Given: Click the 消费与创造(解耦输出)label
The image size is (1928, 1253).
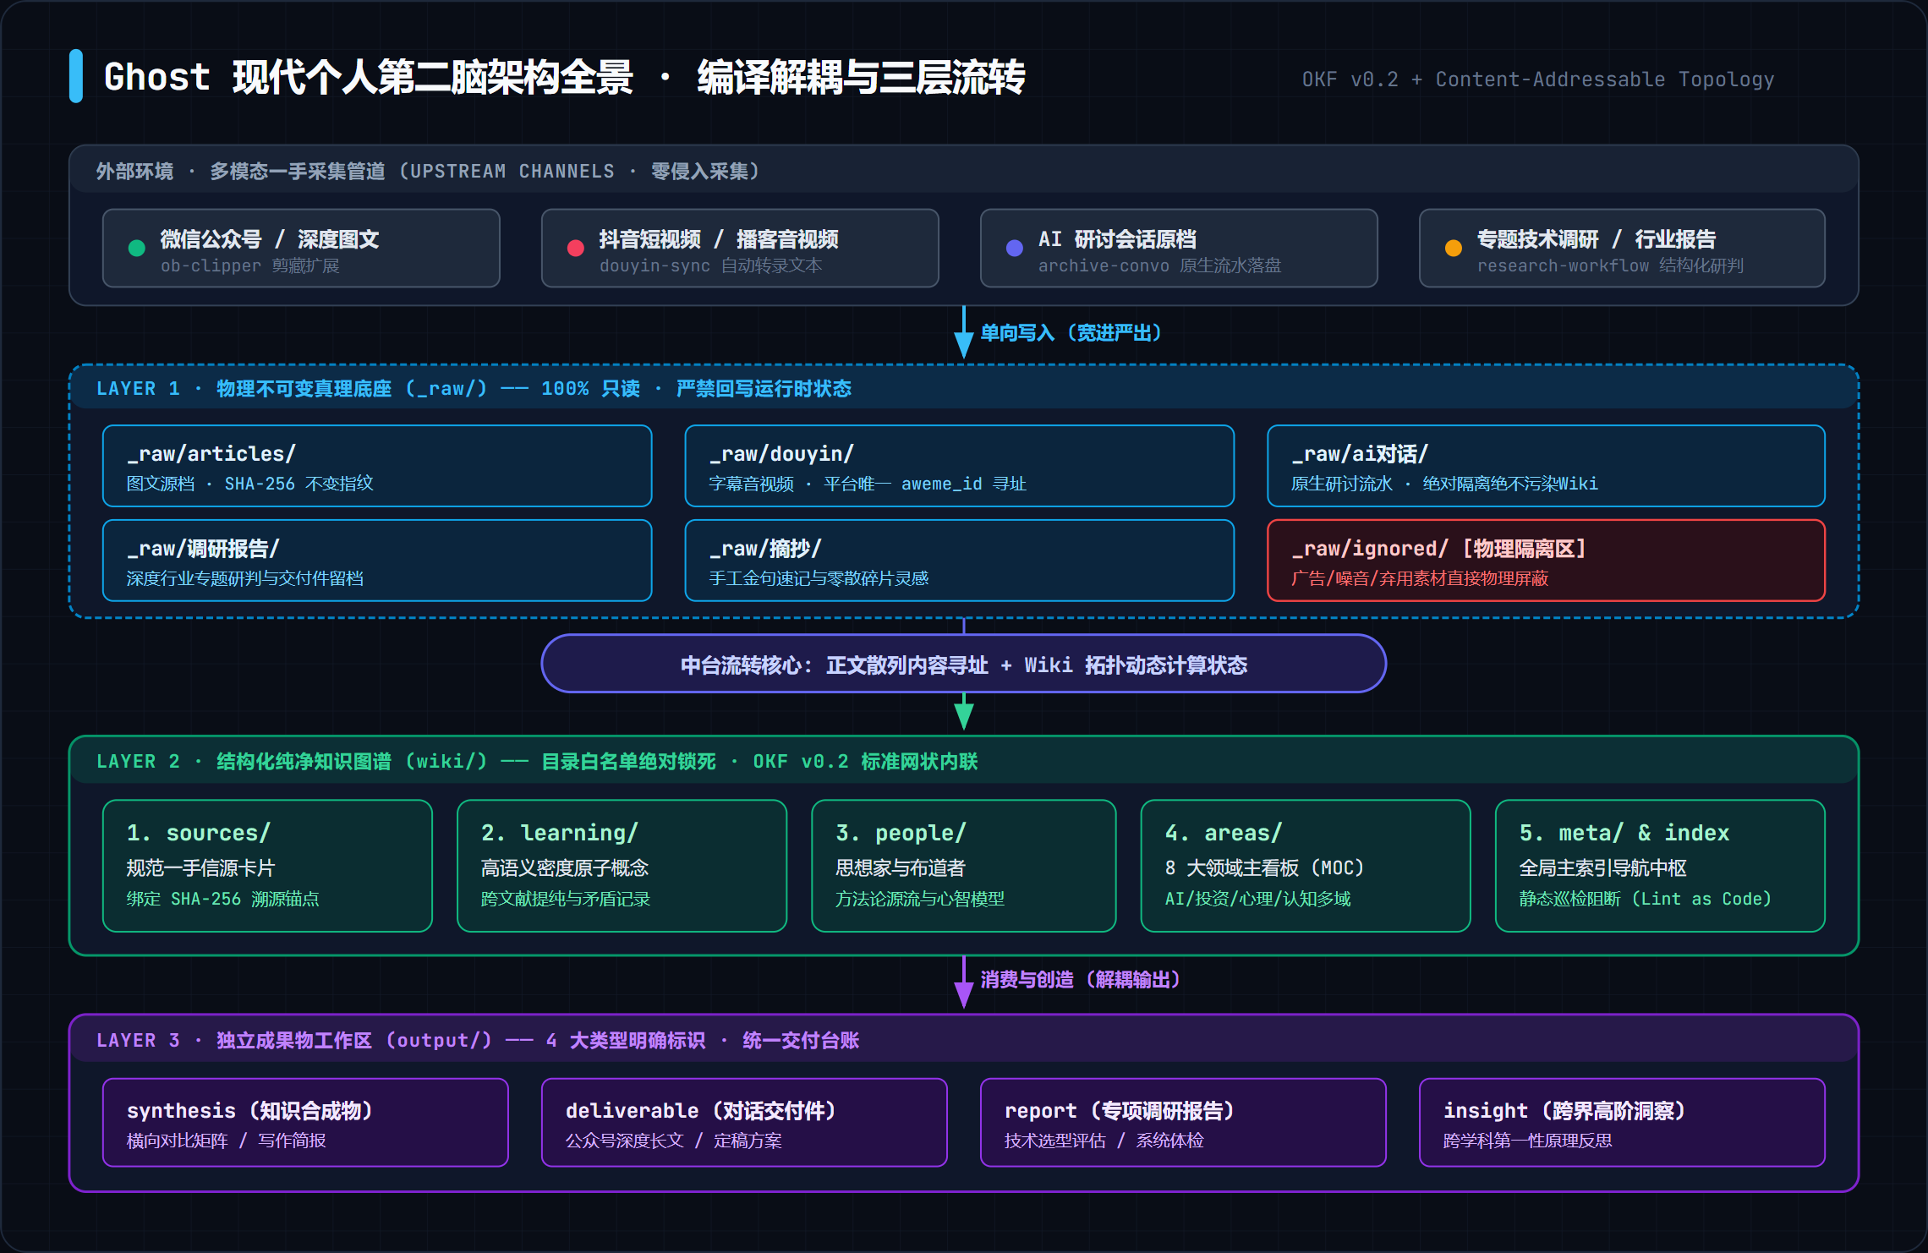Looking at the screenshot, I should coord(1080,980).
